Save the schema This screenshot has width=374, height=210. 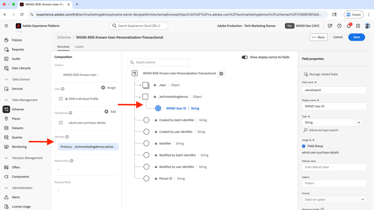pos(357,37)
